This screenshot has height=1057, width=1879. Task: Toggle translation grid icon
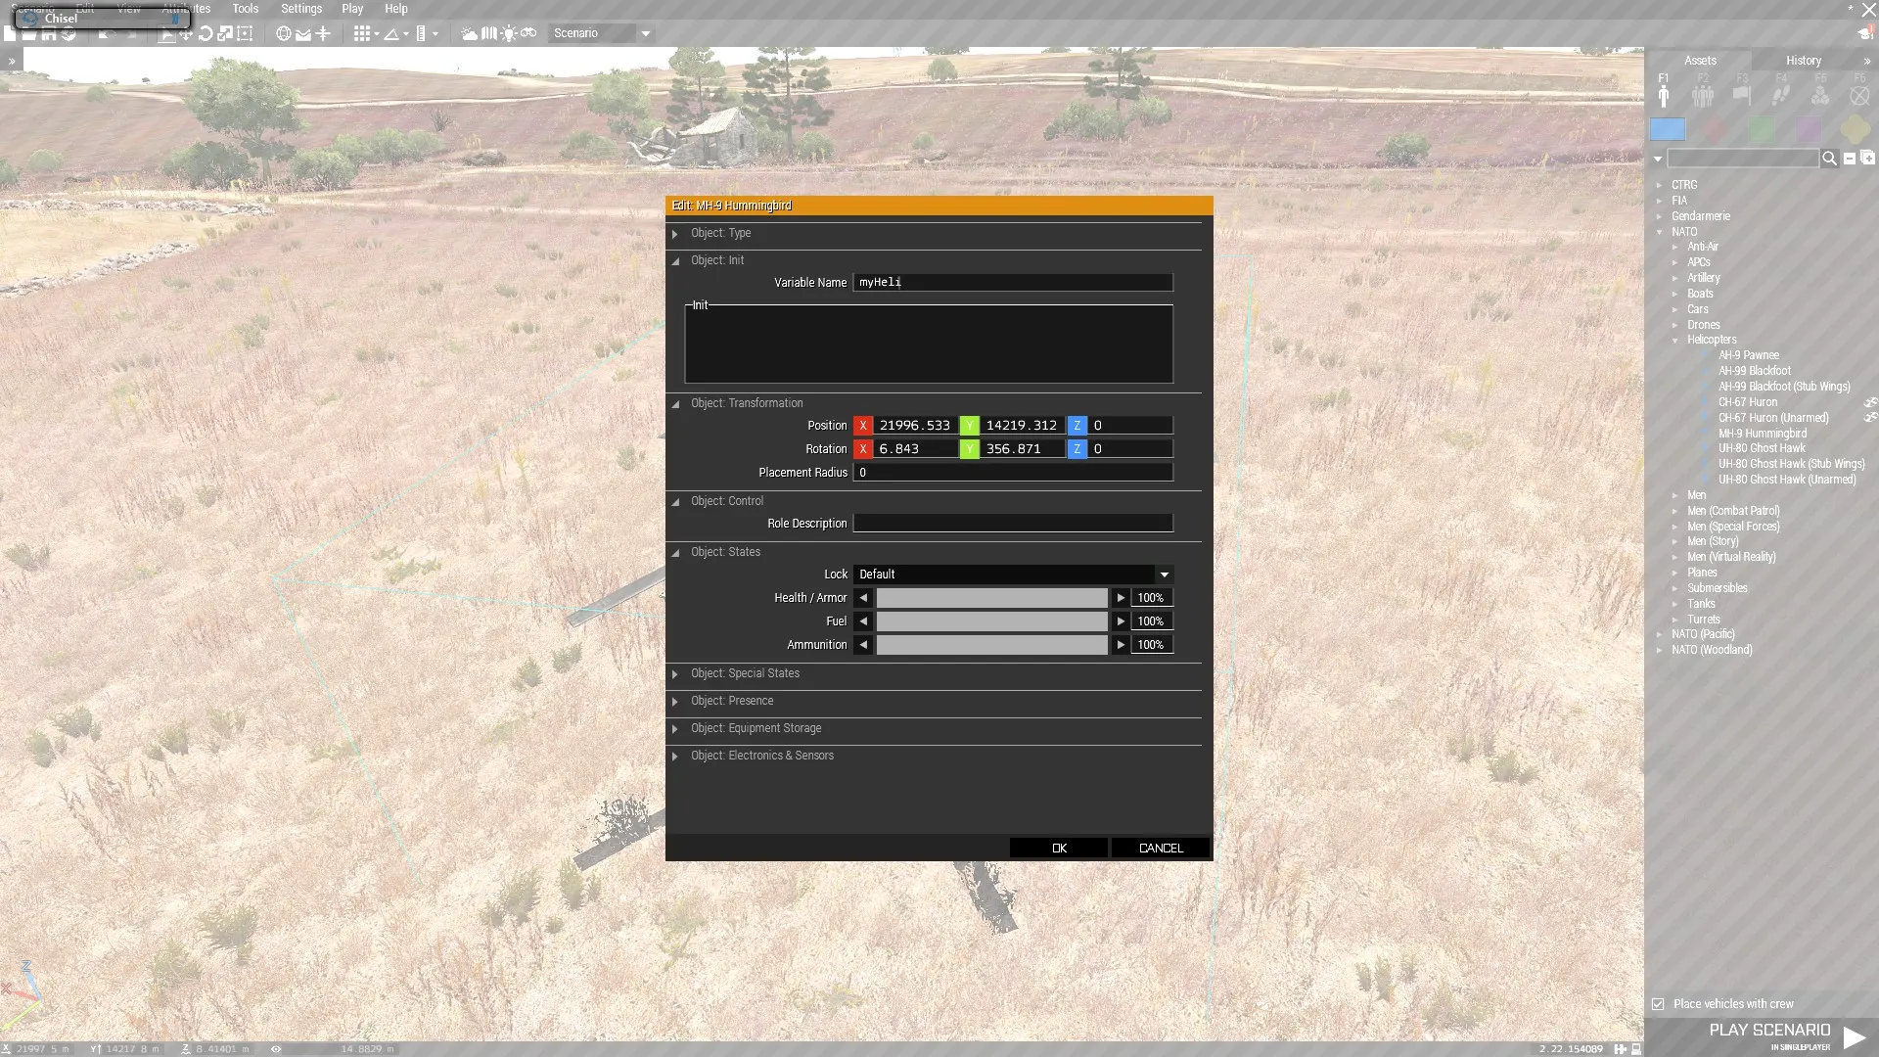click(362, 33)
